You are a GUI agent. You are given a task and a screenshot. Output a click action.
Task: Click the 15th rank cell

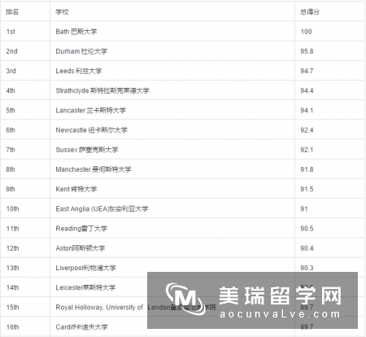[25, 307]
